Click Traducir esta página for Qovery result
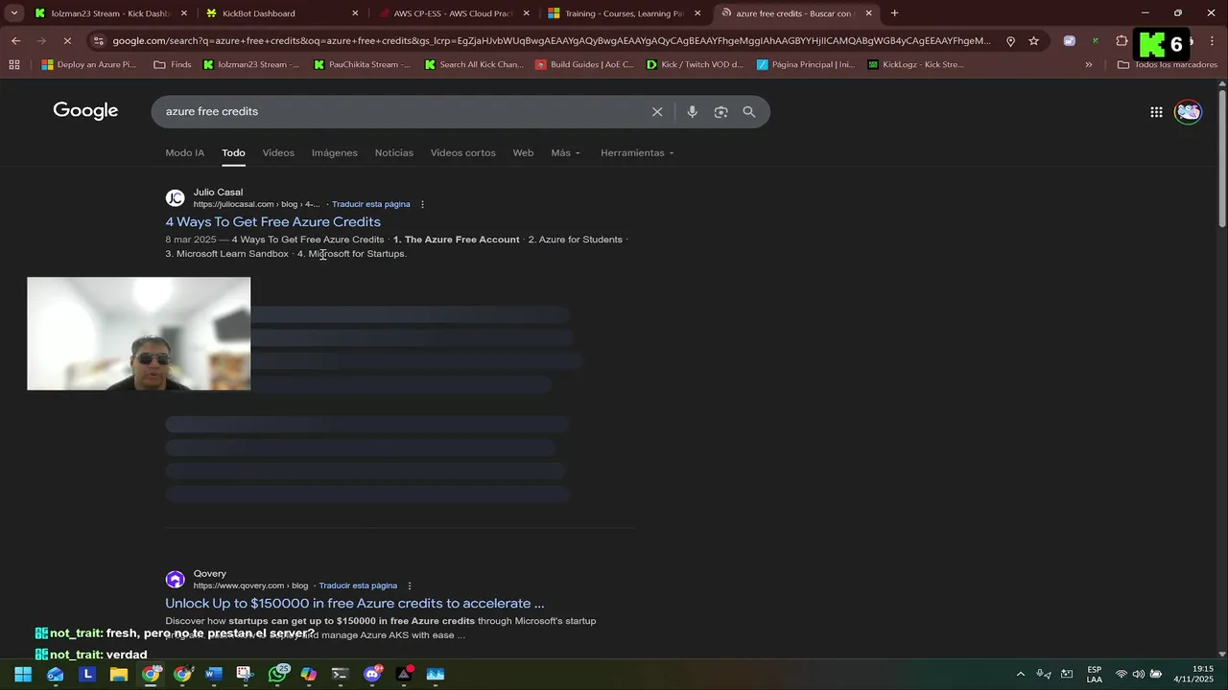Screen dimensions: 1228x690 point(358,586)
